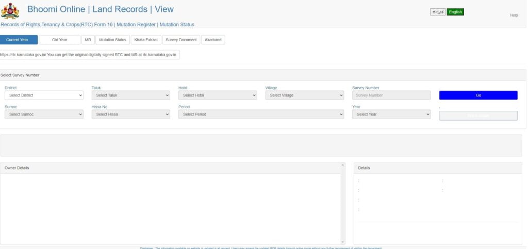The image size is (528, 249).
Task: Expand the Select Hobli dropdown
Action: coord(218,95)
